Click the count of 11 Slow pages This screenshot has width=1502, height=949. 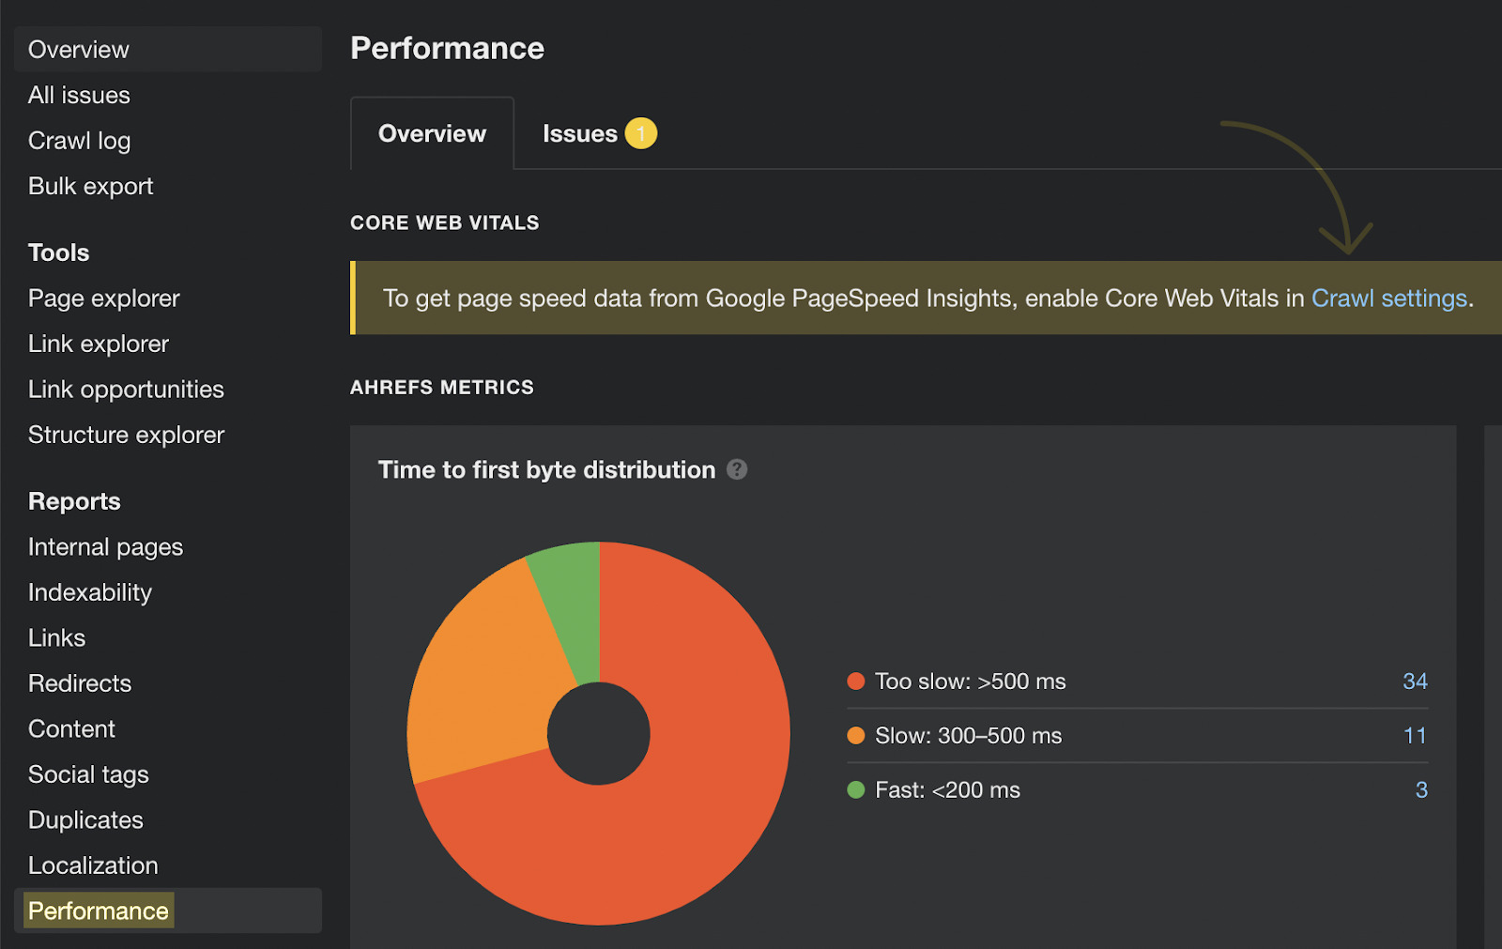[x=1416, y=736]
